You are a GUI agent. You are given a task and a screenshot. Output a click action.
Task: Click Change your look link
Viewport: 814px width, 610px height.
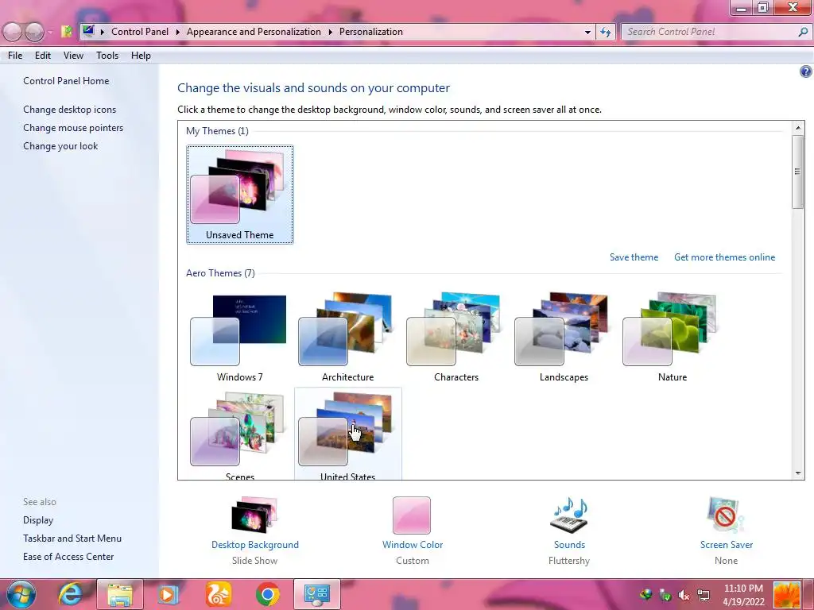click(x=60, y=146)
